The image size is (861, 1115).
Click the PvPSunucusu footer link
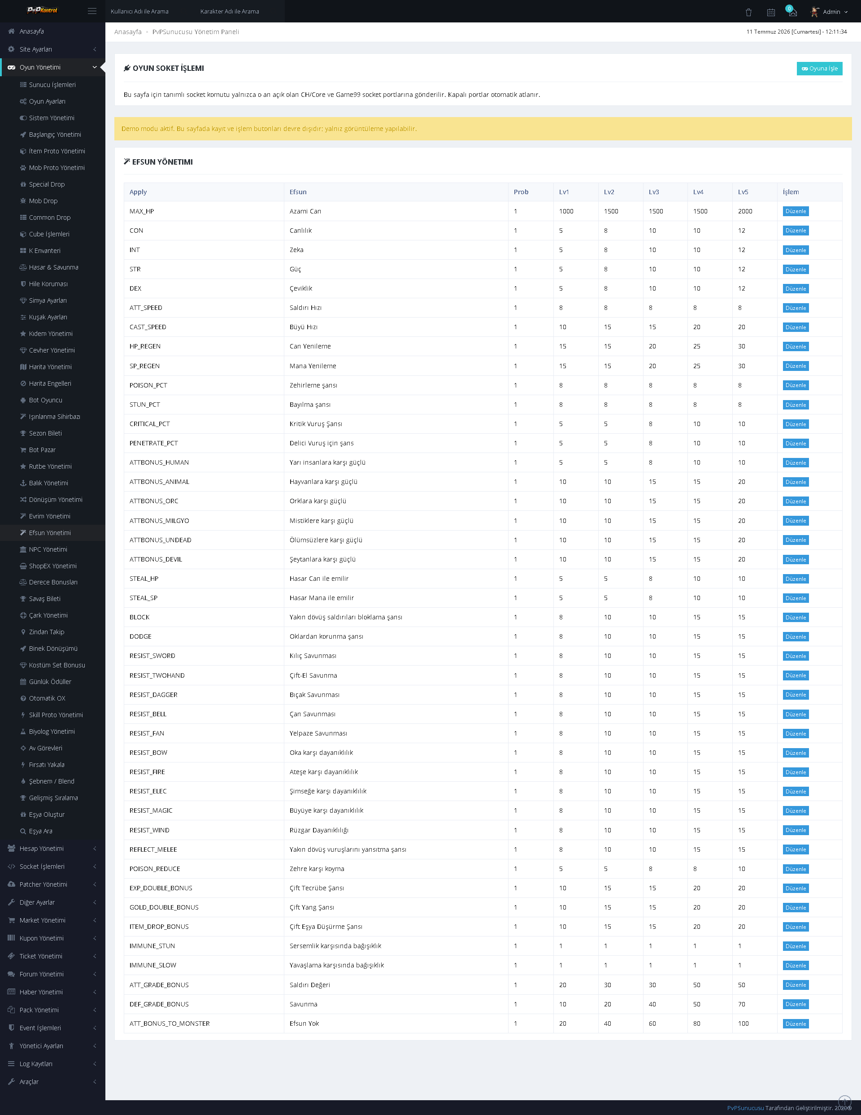pos(745,1108)
